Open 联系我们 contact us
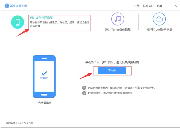The image size is (180, 128). pyautogui.click(x=148, y=6)
